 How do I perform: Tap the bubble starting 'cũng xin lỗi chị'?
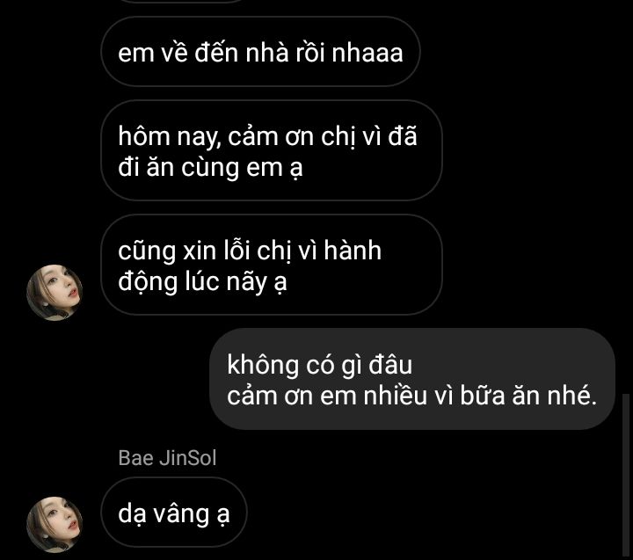[x=272, y=265]
